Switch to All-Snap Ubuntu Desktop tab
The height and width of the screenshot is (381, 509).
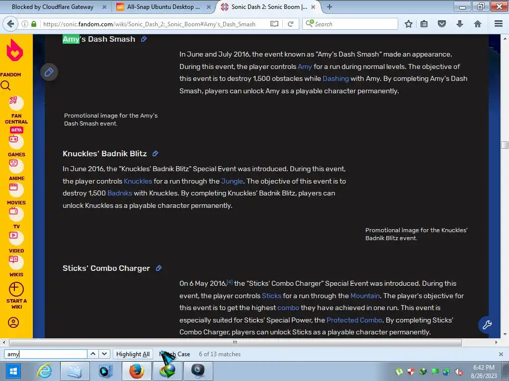pos(163,7)
